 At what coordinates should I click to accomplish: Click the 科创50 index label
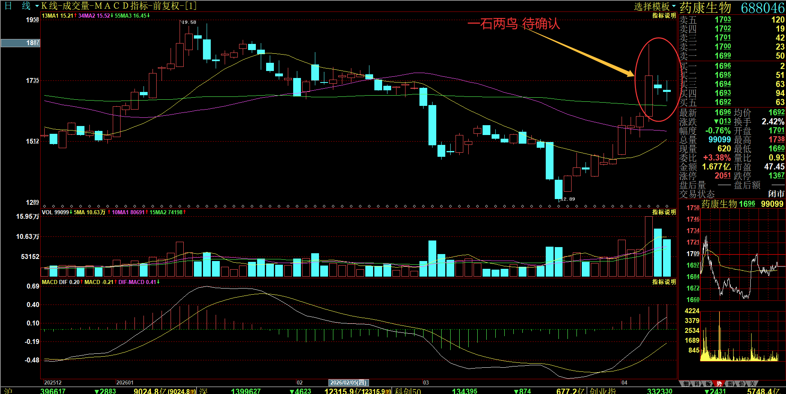click(x=408, y=391)
